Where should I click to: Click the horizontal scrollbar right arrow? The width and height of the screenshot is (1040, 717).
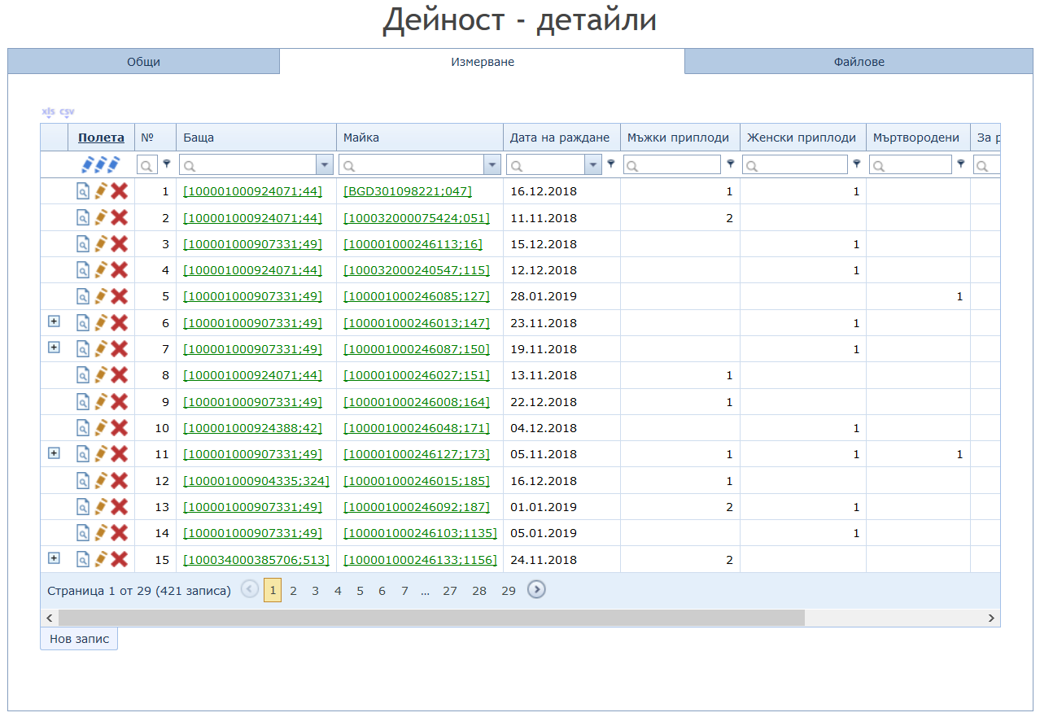[x=991, y=619]
